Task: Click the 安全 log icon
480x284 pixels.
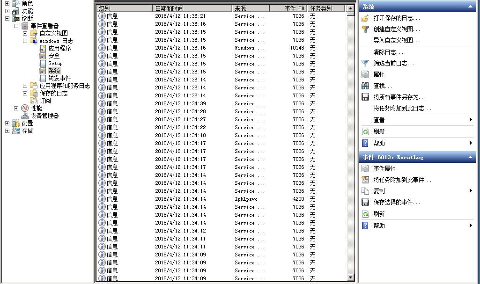Action: click(43, 56)
